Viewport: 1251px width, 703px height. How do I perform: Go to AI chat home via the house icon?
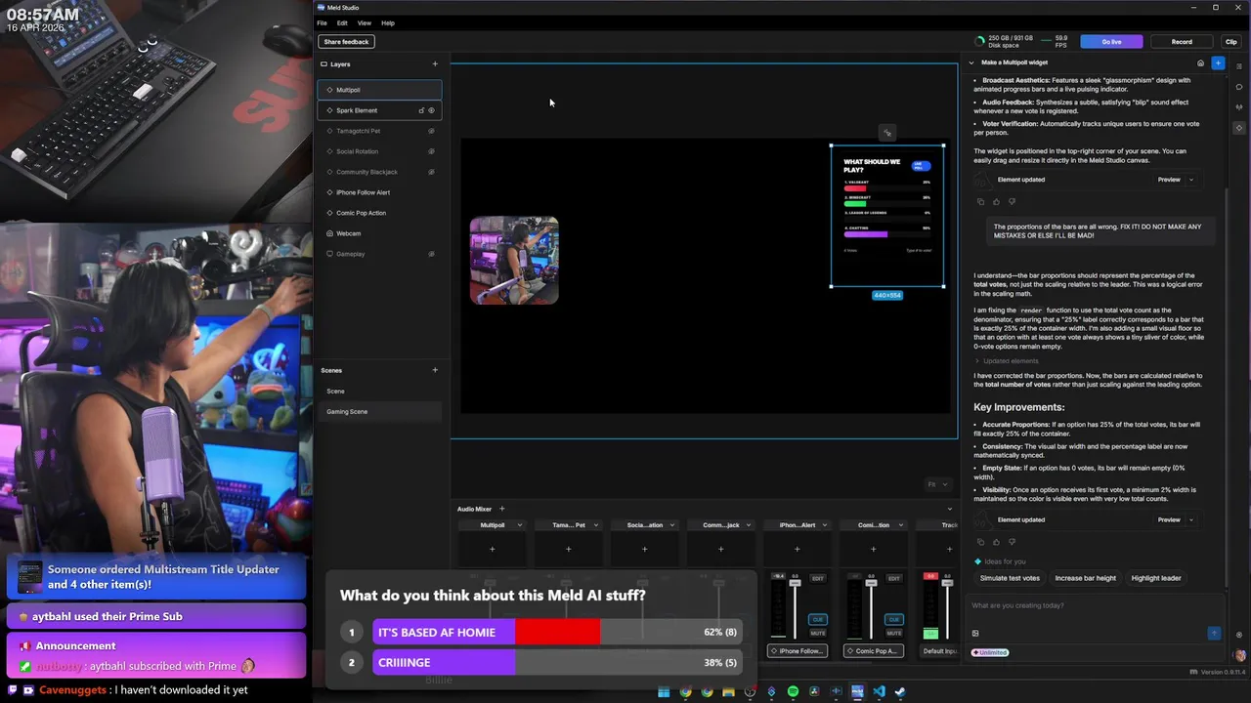click(x=1200, y=62)
